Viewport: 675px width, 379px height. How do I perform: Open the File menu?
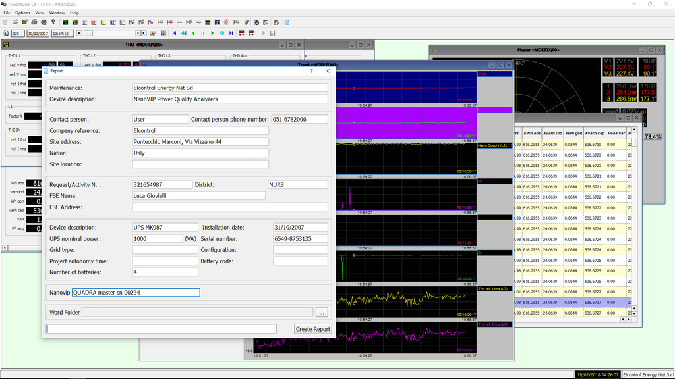pyautogui.click(x=7, y=13)
